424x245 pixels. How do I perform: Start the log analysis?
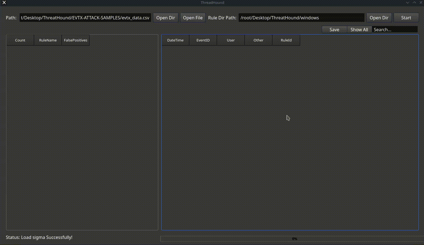click(x=406, y=18)
